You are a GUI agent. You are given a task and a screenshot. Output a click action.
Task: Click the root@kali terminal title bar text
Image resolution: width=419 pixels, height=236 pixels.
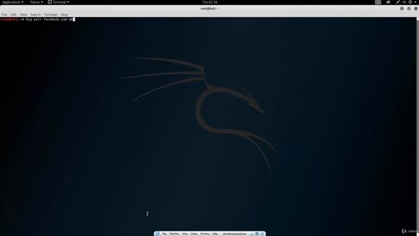pyautogui.click(x=209, y=9)
